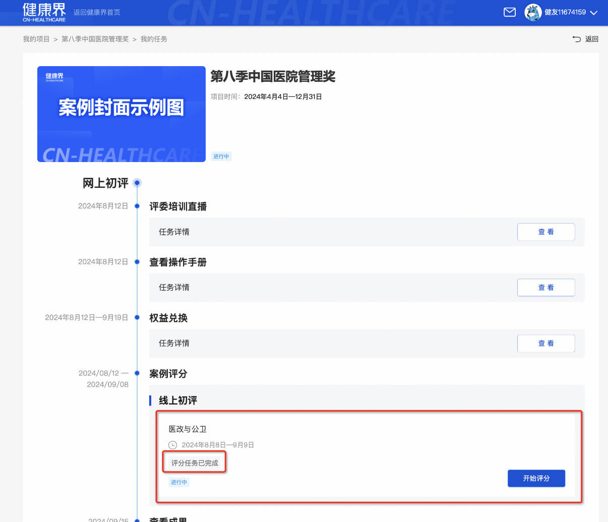Image resolution: width=608 pixels, height=522 pixels.
Task: Click the 返回 text link
Action: click(x=592, y=39)
